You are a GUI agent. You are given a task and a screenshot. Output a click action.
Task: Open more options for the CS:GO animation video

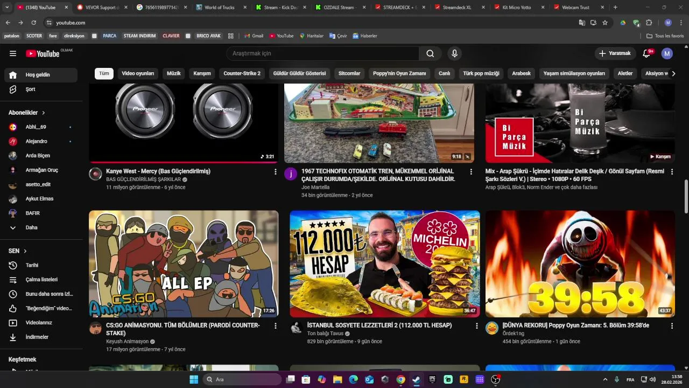click(275, 326)
